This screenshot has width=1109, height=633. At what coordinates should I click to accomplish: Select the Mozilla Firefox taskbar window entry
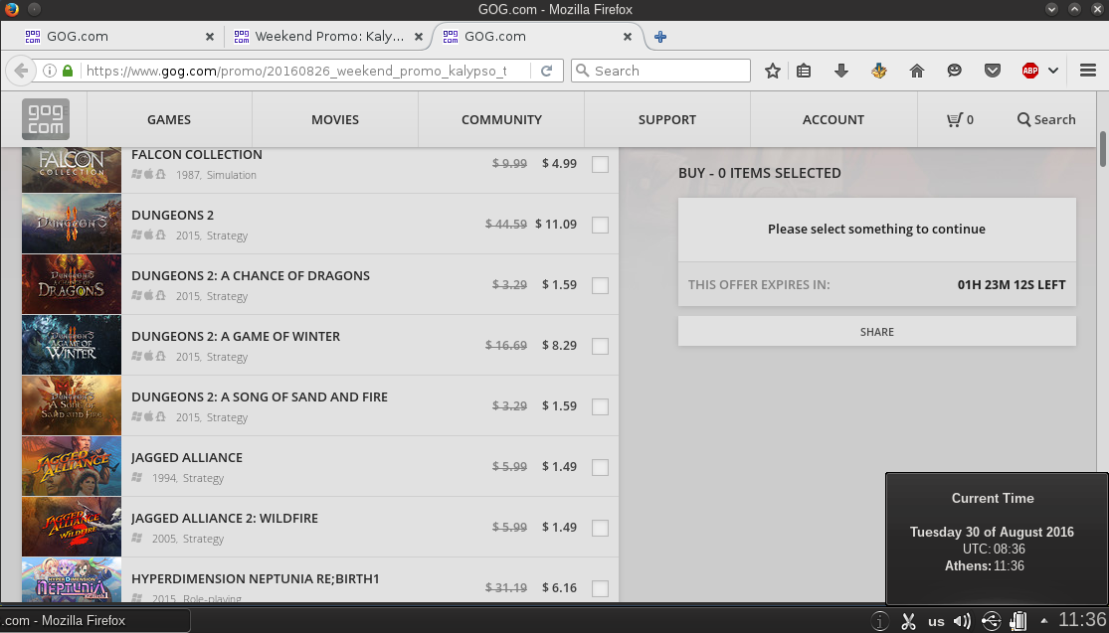tap(94, 621)
